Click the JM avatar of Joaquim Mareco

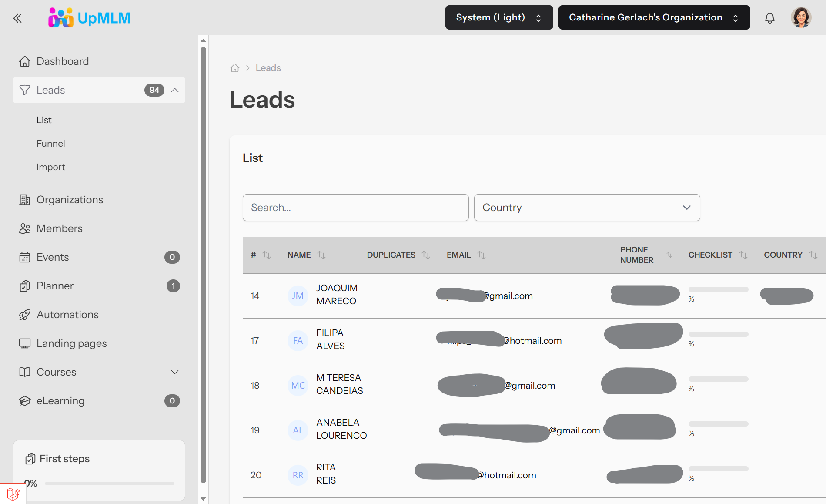coord(298,296)
